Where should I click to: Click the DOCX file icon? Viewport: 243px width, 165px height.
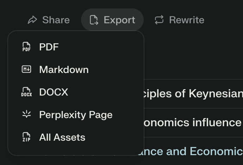tap(26, 92)
